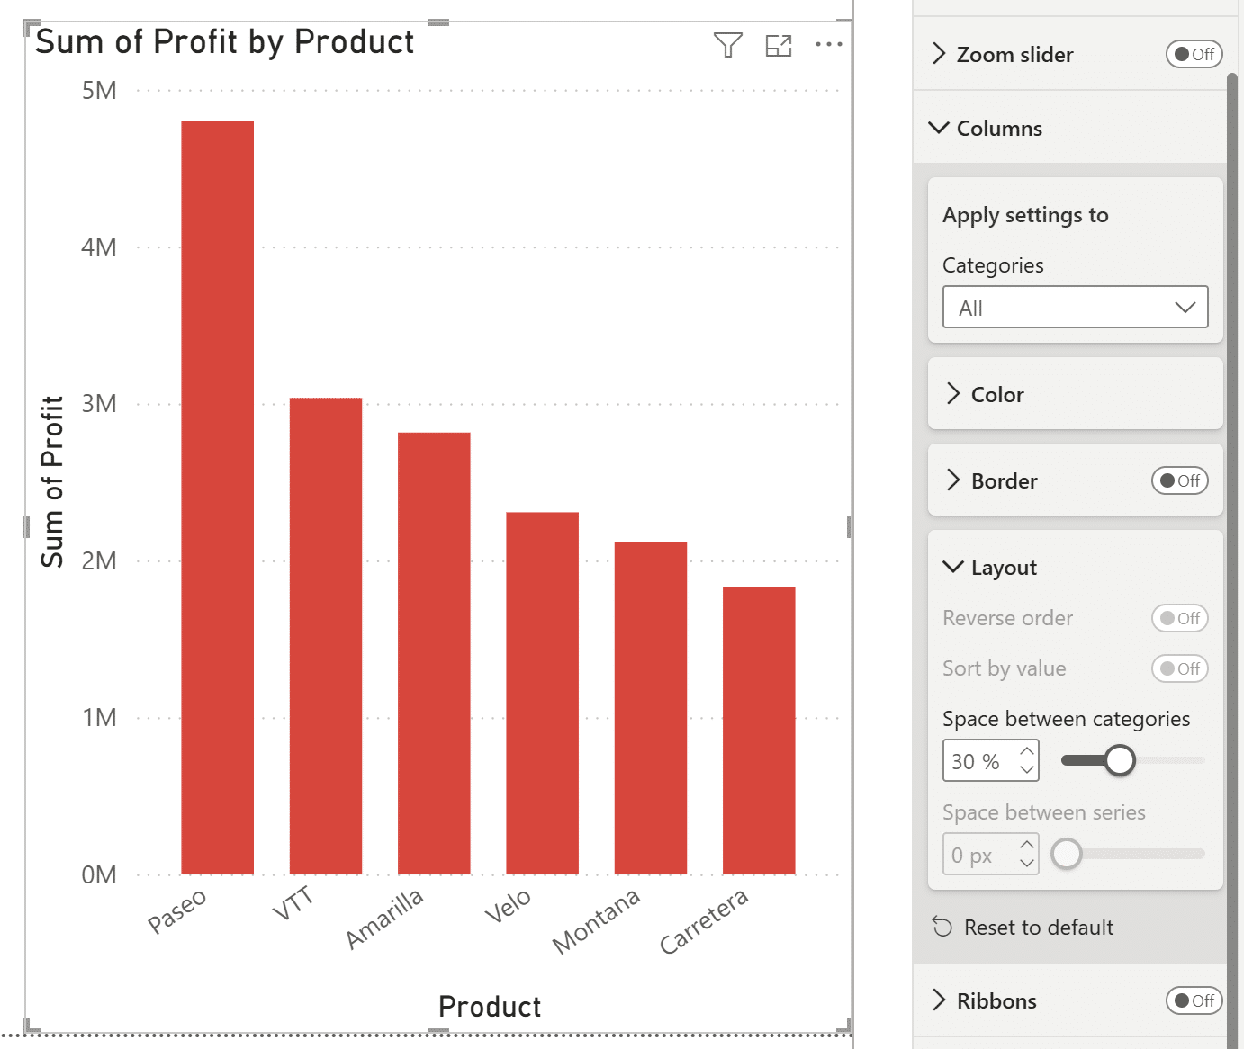Viewport: 1244px width, 1049px height.
Task: Click the Focus mode icon
Action: (x=779, y=45)
